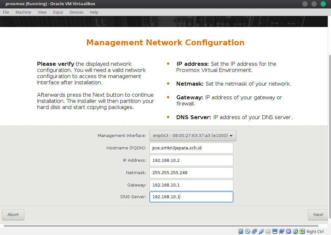
Task: Open the Input menu
Action: point(58,12)
